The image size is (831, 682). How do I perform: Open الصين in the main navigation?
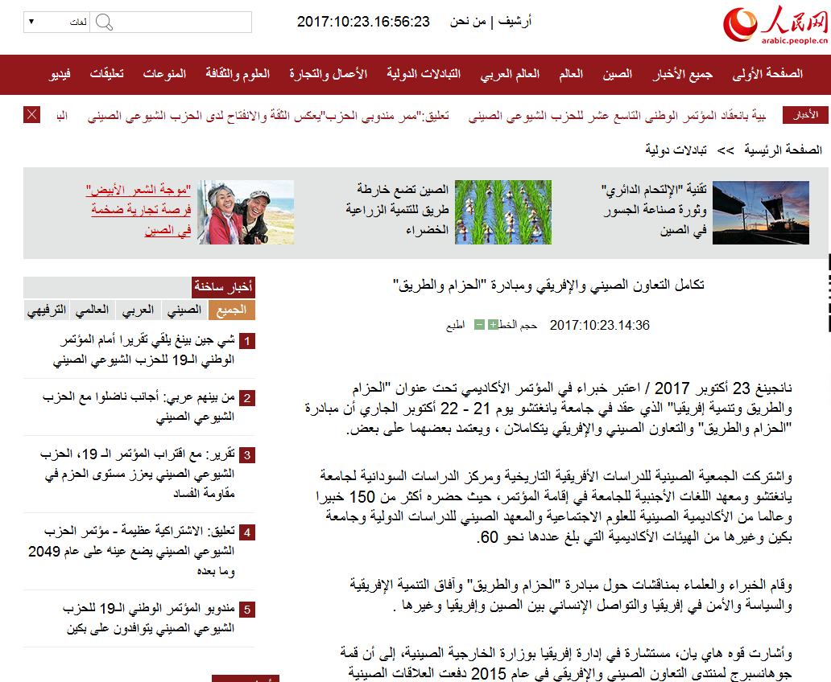618,74
